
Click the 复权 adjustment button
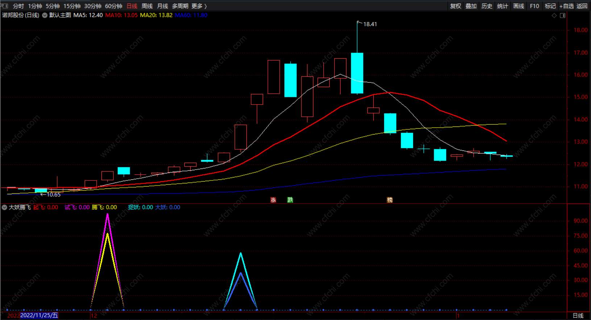coord(455,6)
